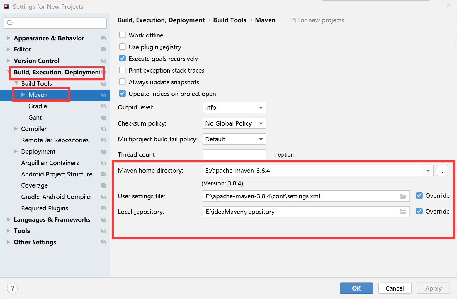
Task: Open Android Project Structure settings
Action: [x=57, y=174]
